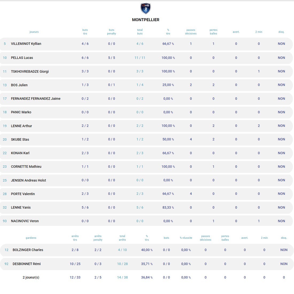
Task: Click the 'total buts' column header
Action: [140, 32]
